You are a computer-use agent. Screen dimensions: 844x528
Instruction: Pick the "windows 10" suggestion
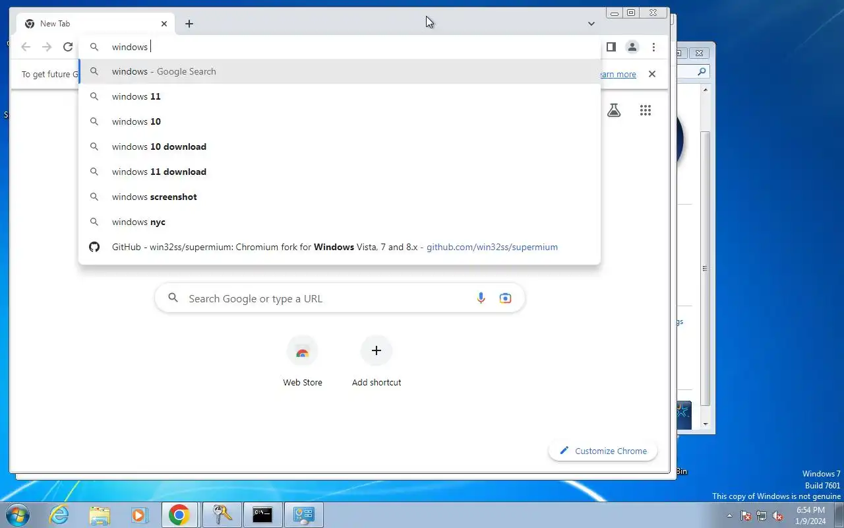[340, 121]
